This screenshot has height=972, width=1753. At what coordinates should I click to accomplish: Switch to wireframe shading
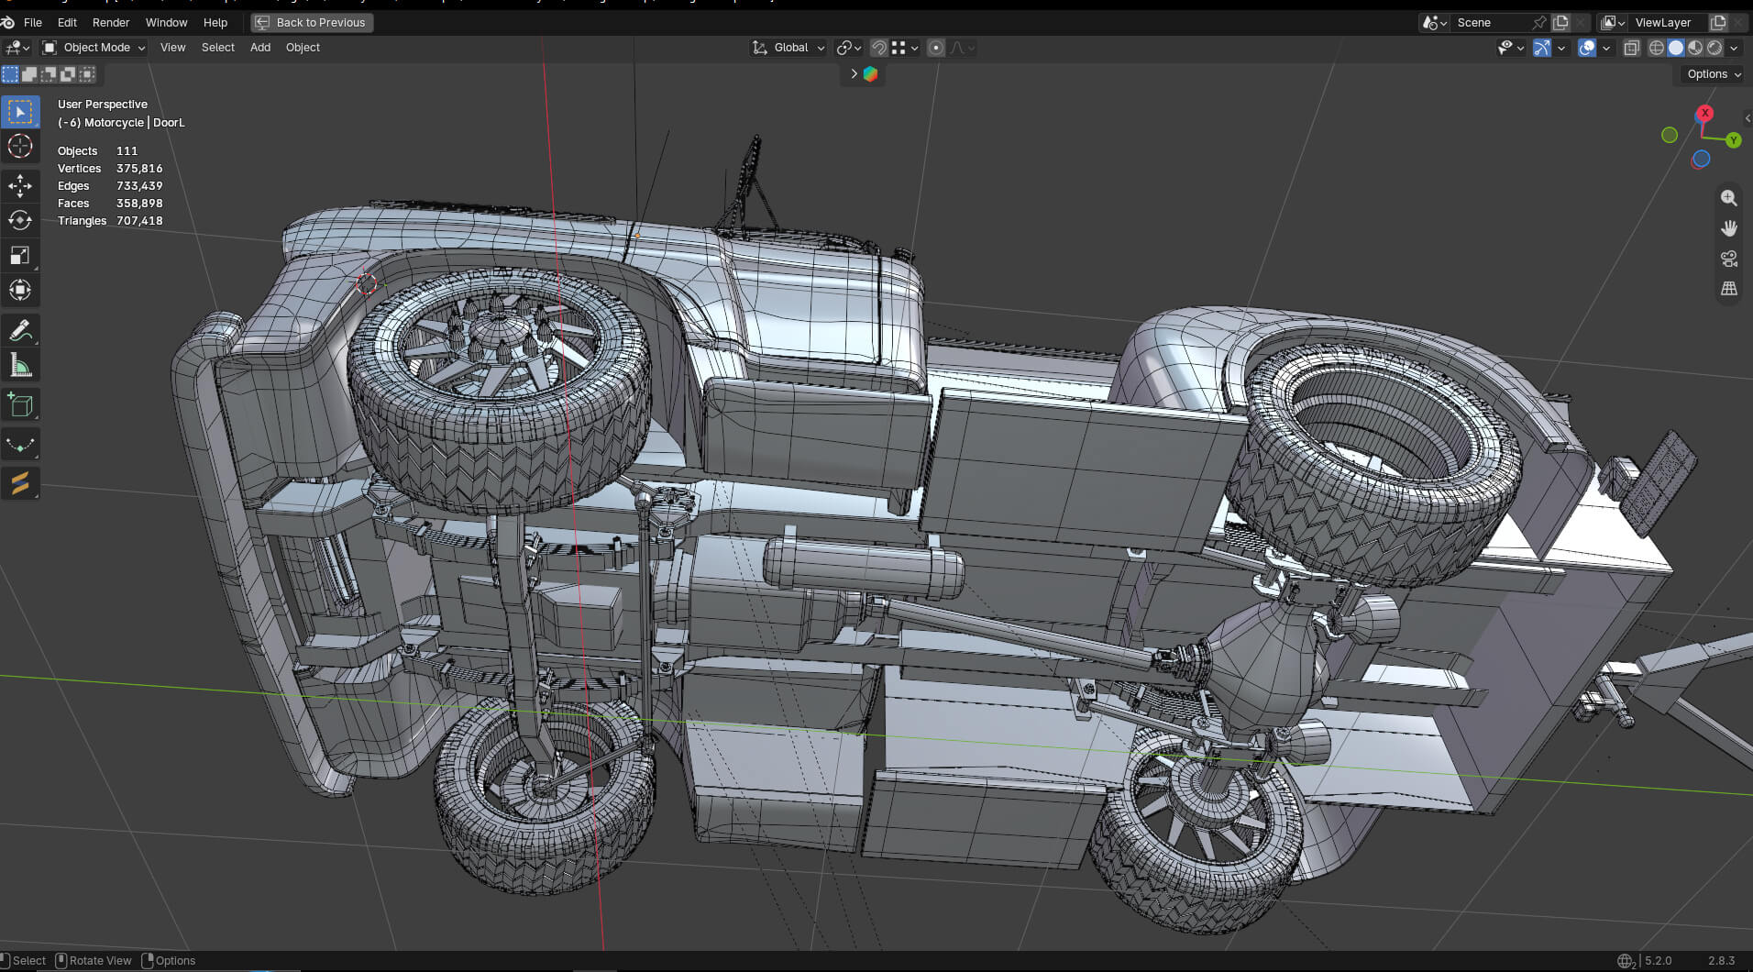[1656, 48]
